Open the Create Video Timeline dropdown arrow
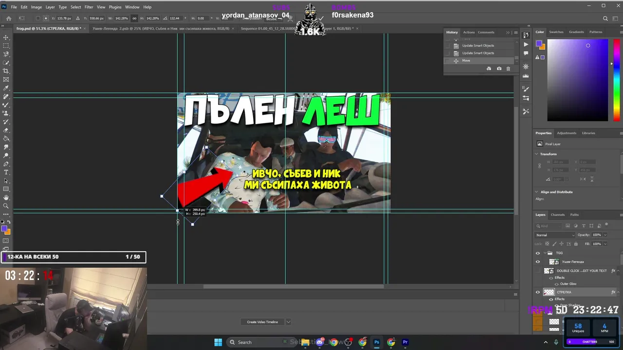This screenshot has width=623, height=350. tap(288, 322)
